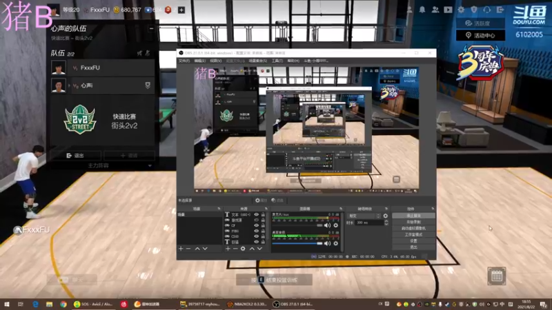Pop out the controls dock panel

tap(433, 209)
